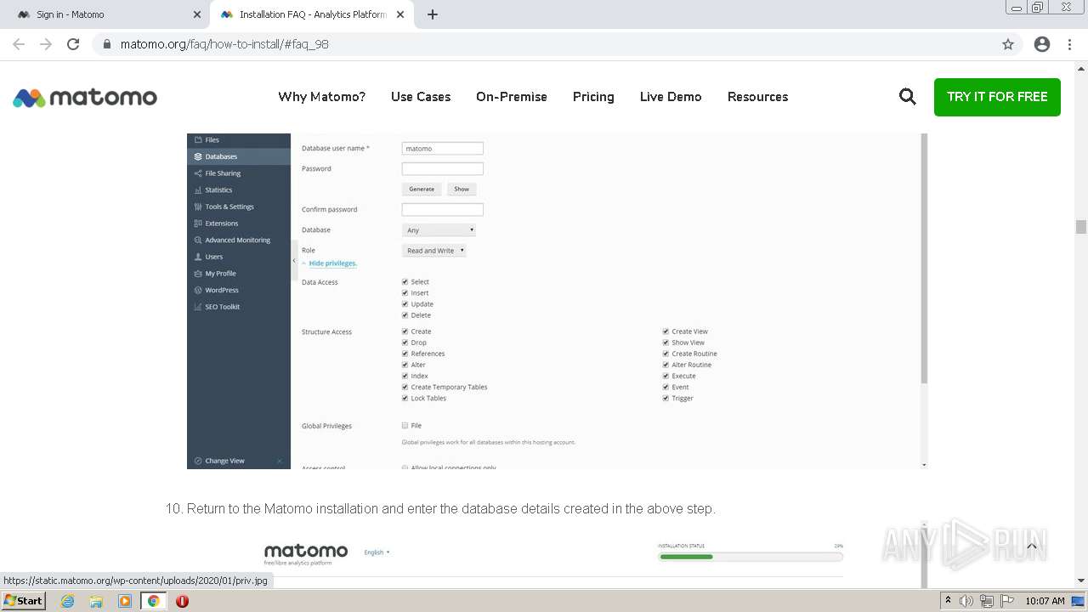Screen dimensions: 1088x612
Task: Open the site search magnifier icon
Action: [x=908, y=97]
